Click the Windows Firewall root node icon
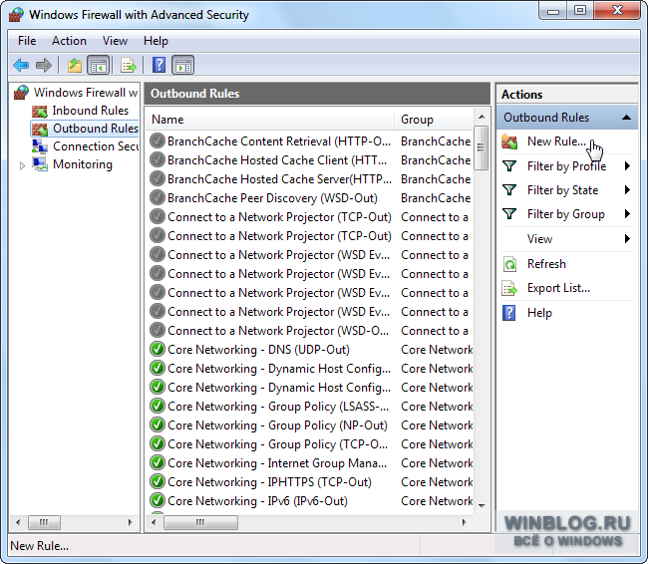The width and height of the screenshot is (648, 564). click(x=22, y=93)
